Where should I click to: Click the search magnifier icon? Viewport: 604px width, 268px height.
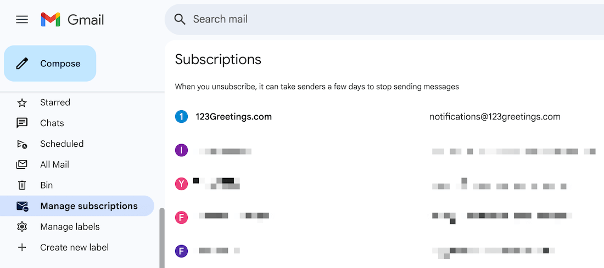pos(180,19)
